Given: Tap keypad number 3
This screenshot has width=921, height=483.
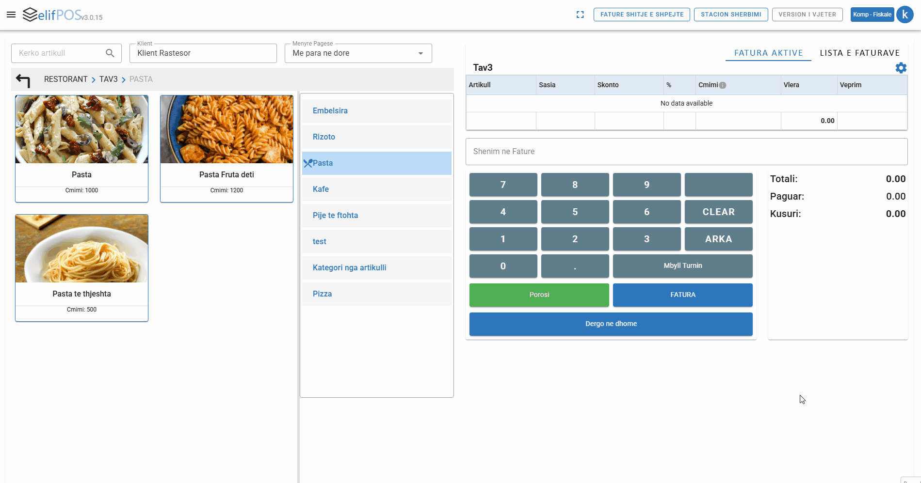Looking at the screenshot, I should pos(647,239).
